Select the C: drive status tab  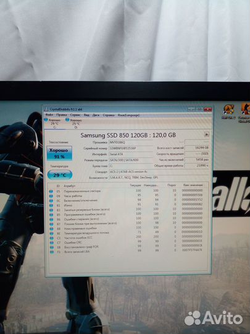tap(52, 123)
